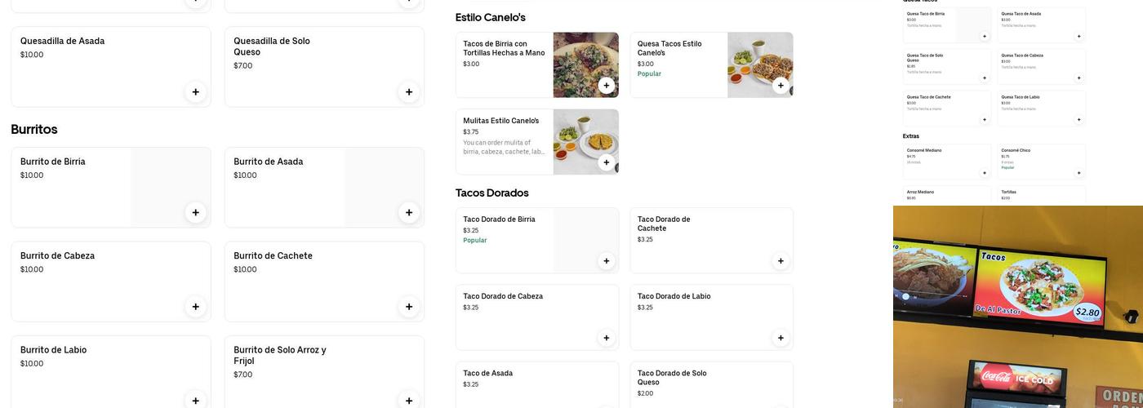1143x408 pixels.
Task: Add Burrito de Asada with plus icon
Action: tap(409, 213)
